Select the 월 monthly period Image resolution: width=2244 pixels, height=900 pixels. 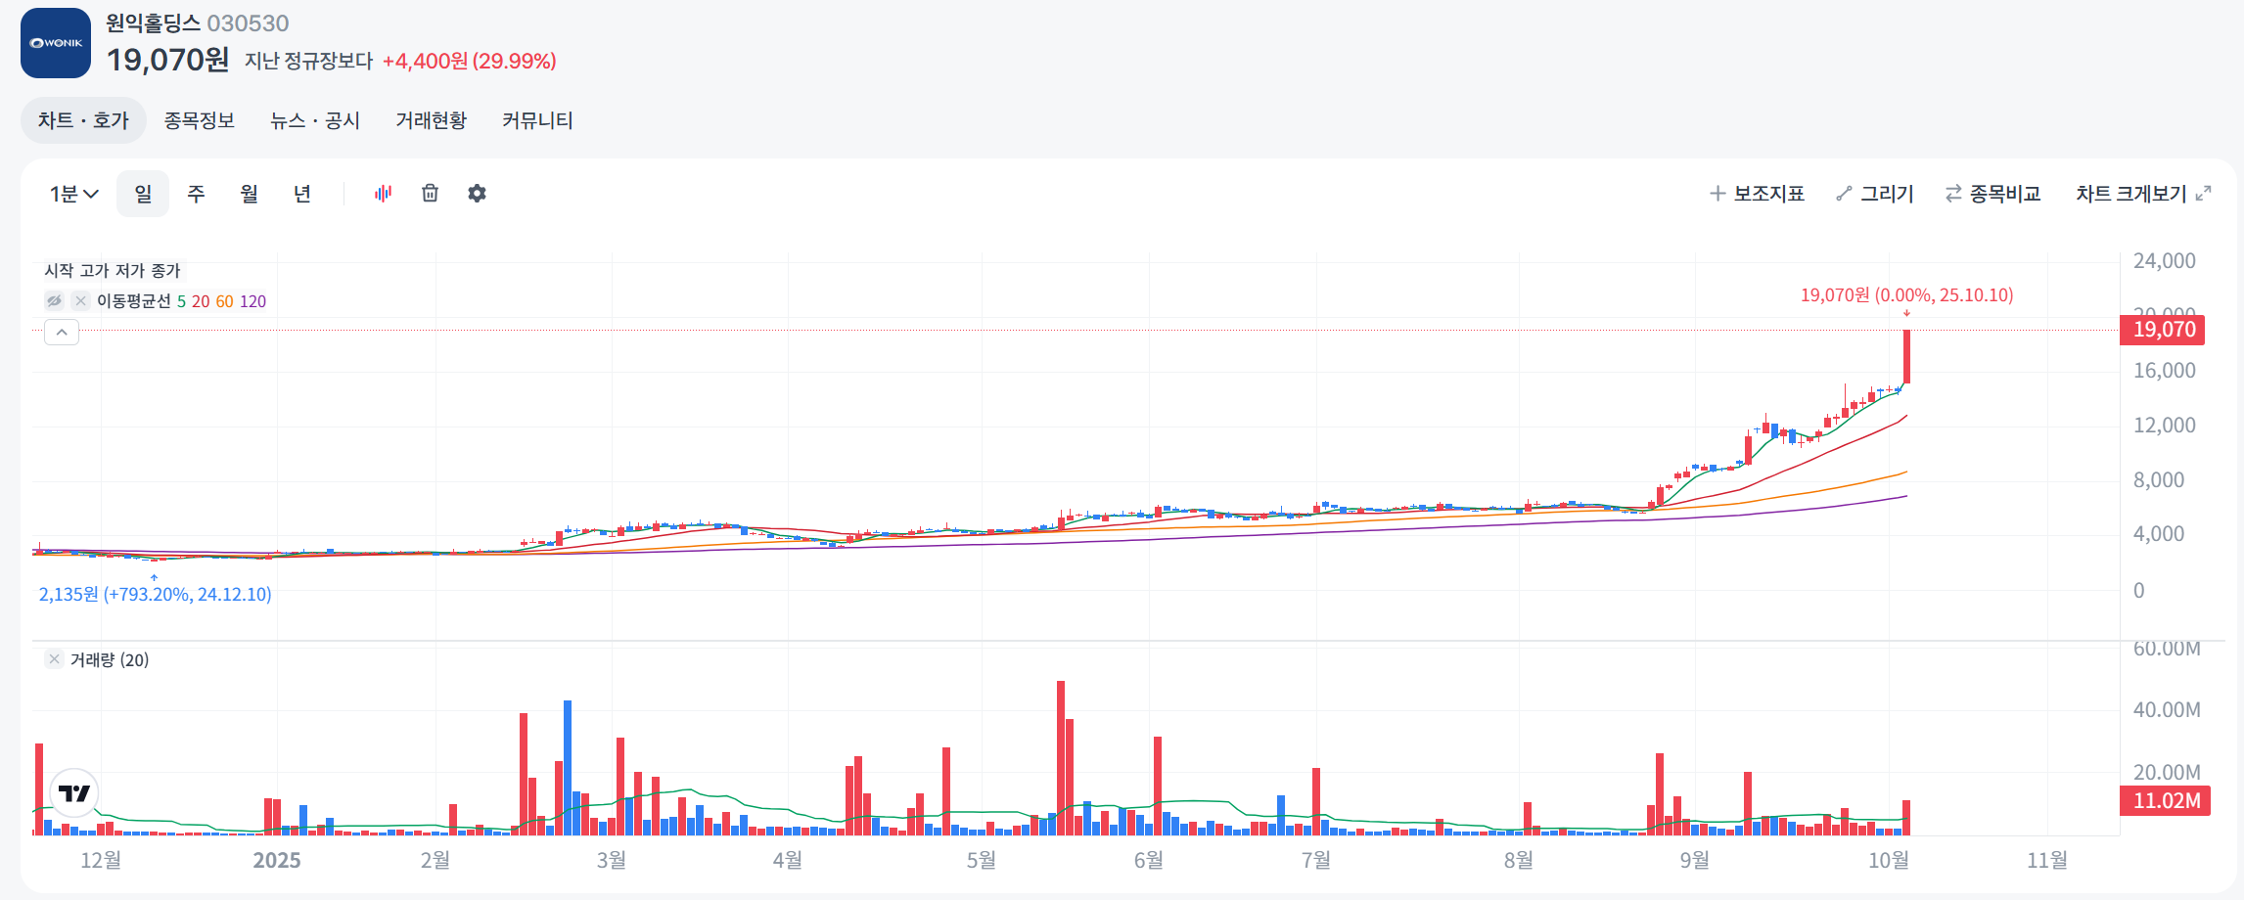249,194
